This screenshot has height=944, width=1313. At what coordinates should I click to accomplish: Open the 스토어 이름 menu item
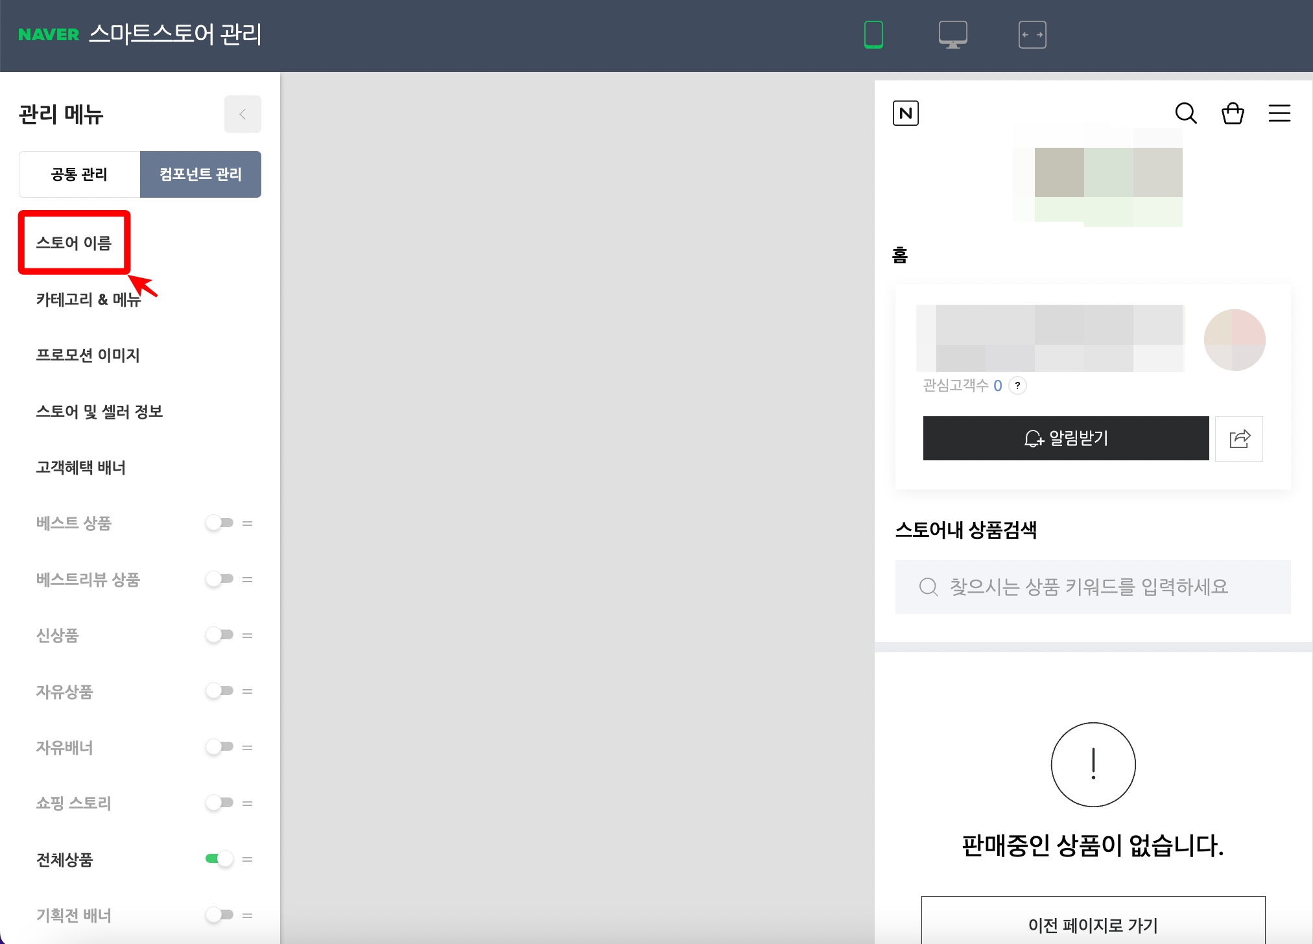pyautogui.click(x=74, y=243)
